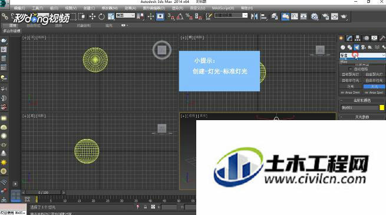Click Use Pivot Point Center icon

[140, 16]
